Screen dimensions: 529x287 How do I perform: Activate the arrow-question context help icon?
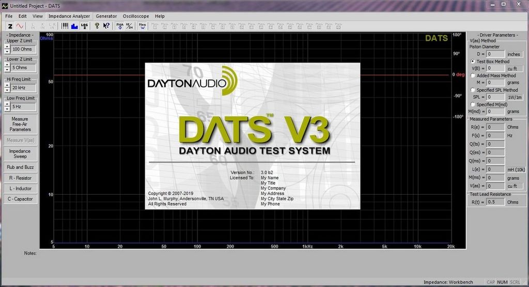(106, 26)
